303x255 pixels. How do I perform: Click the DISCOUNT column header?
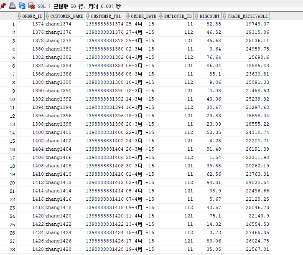(208, 16)
